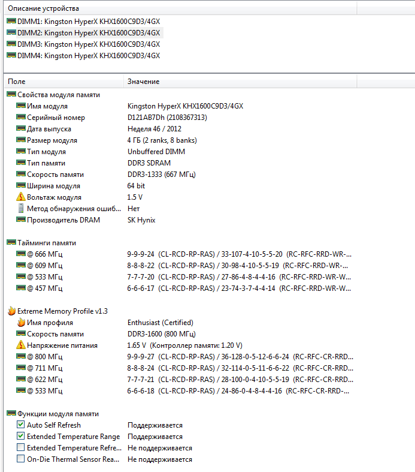Image resolution: width=415 pixels, height=472 pixels.
Task: Click the Значение column header
Action: (240, 82)
